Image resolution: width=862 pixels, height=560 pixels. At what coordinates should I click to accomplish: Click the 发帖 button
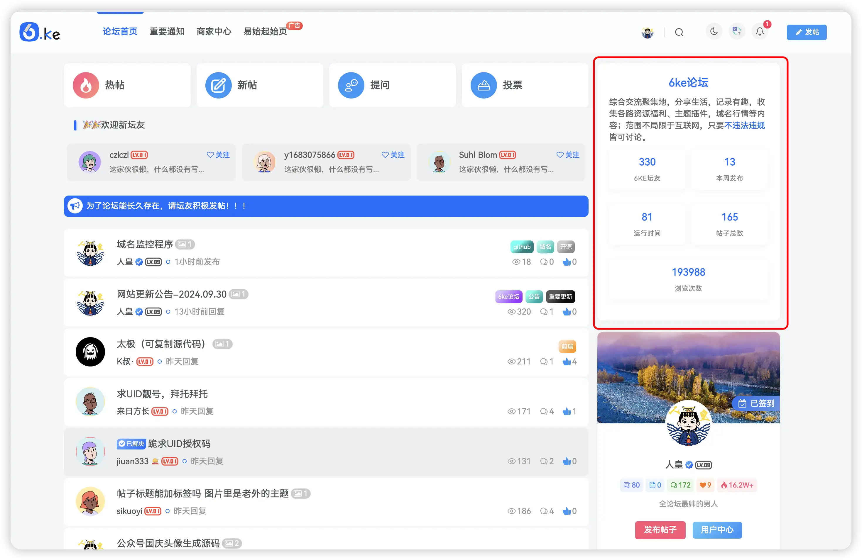[x=807, y=32]
